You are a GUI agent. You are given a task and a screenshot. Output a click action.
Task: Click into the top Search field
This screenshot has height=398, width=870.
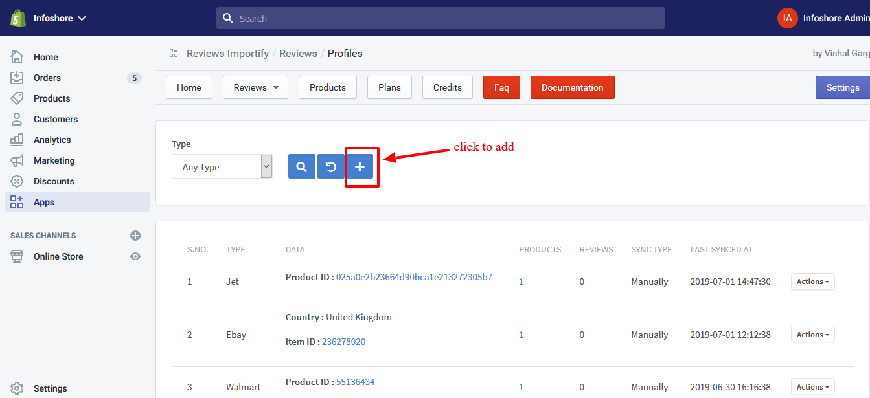click(441, 18)
